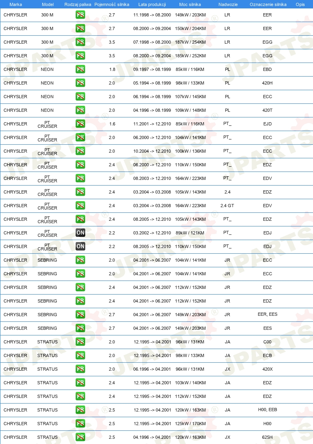Click the Marka column header
The height and width of the screenshot is (444, 313).
tap(16, 4)
